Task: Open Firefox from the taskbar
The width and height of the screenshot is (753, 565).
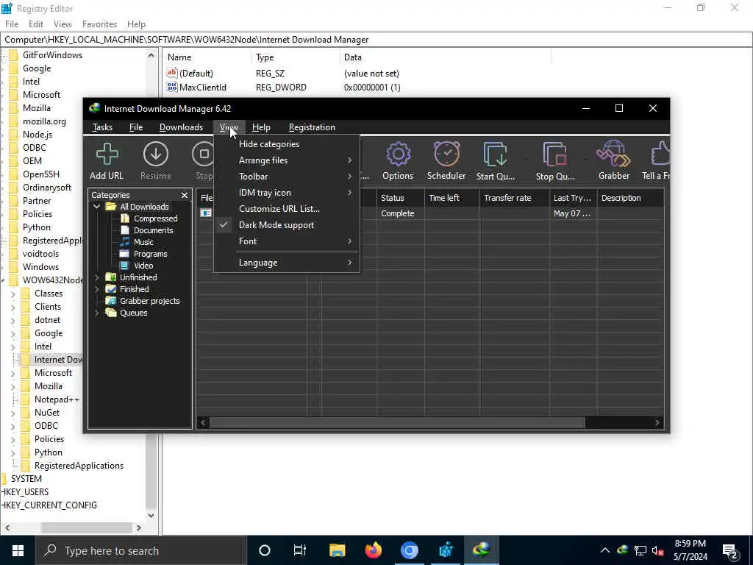Action: click(x=373, y=550)
